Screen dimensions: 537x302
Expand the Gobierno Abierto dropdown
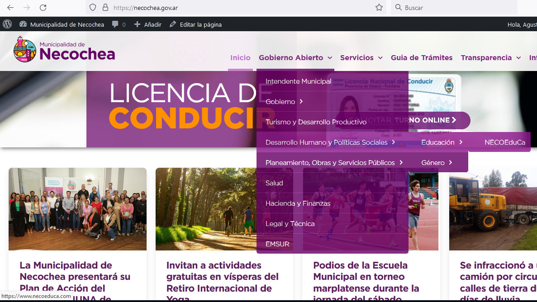pos(295,58)
